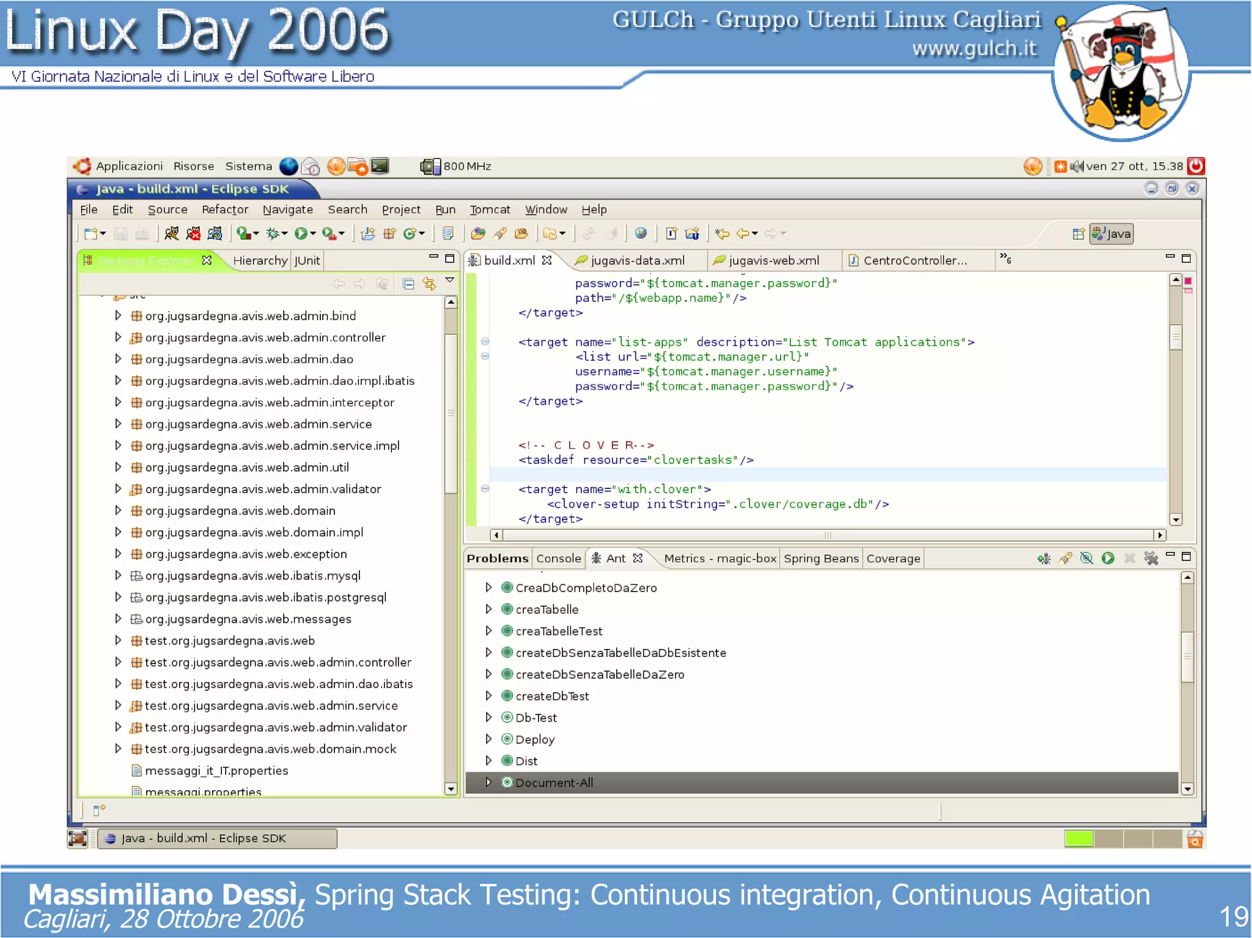Open the Debug button dropdown arrow
This screenshot has width=1252, height=938.
[284, 234]
